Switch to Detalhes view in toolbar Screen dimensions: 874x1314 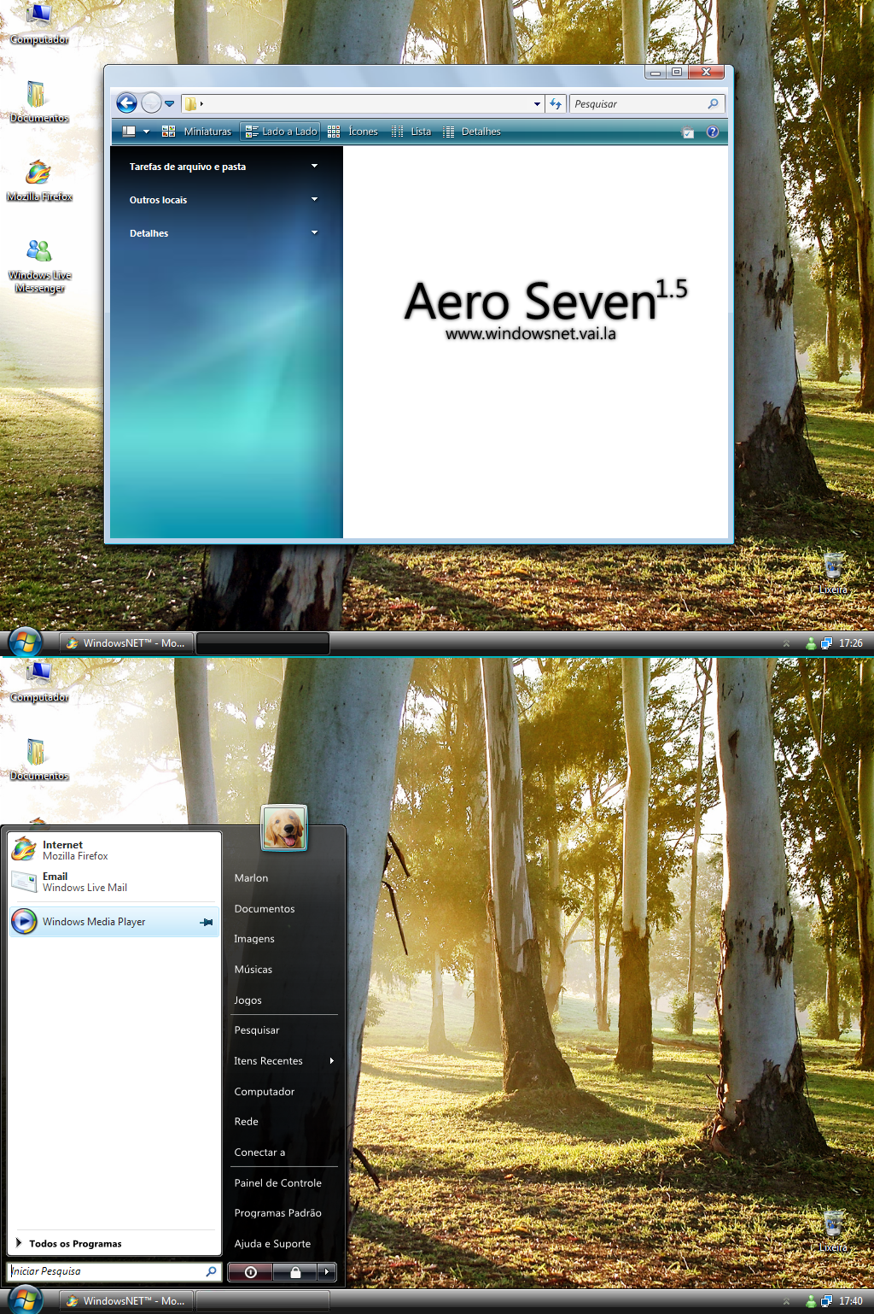472,132
